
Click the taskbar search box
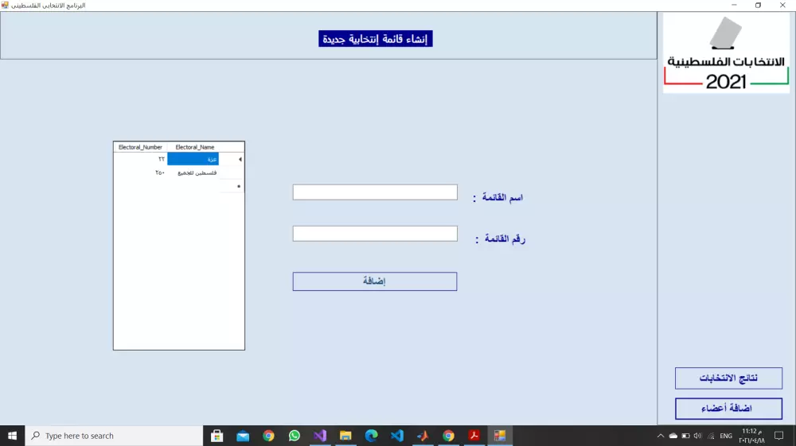(x=114, y=436)
